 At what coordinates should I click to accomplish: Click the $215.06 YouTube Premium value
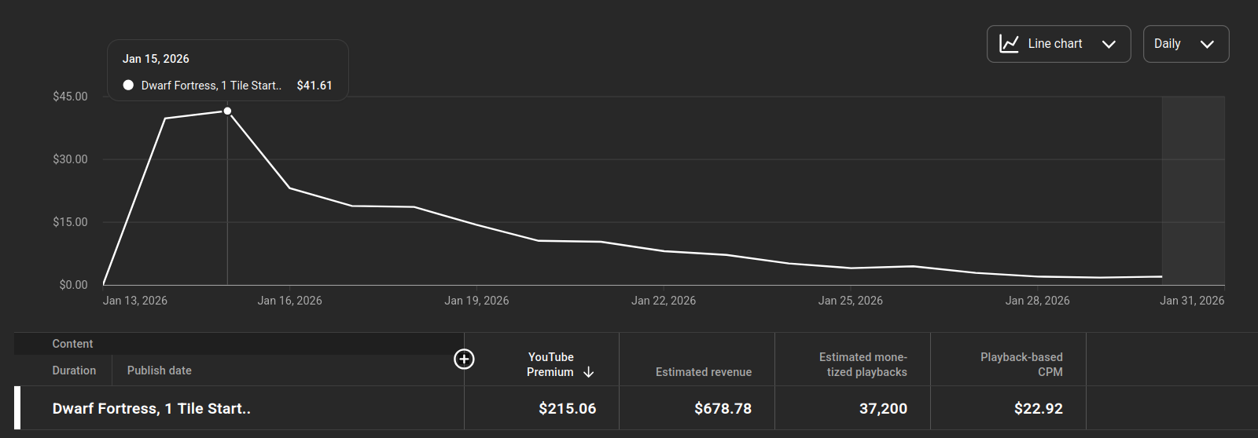pyautogui.click(x=567, y=408)
